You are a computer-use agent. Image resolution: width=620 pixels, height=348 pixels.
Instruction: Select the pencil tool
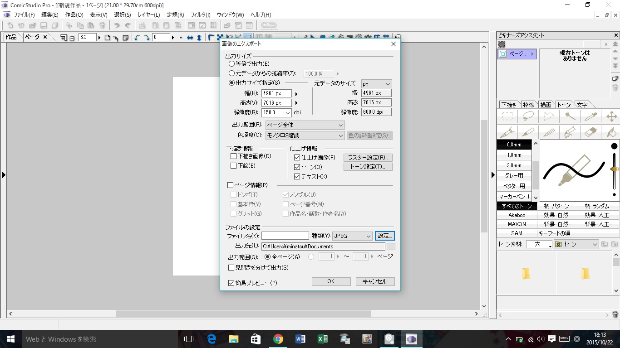(549, 132)
